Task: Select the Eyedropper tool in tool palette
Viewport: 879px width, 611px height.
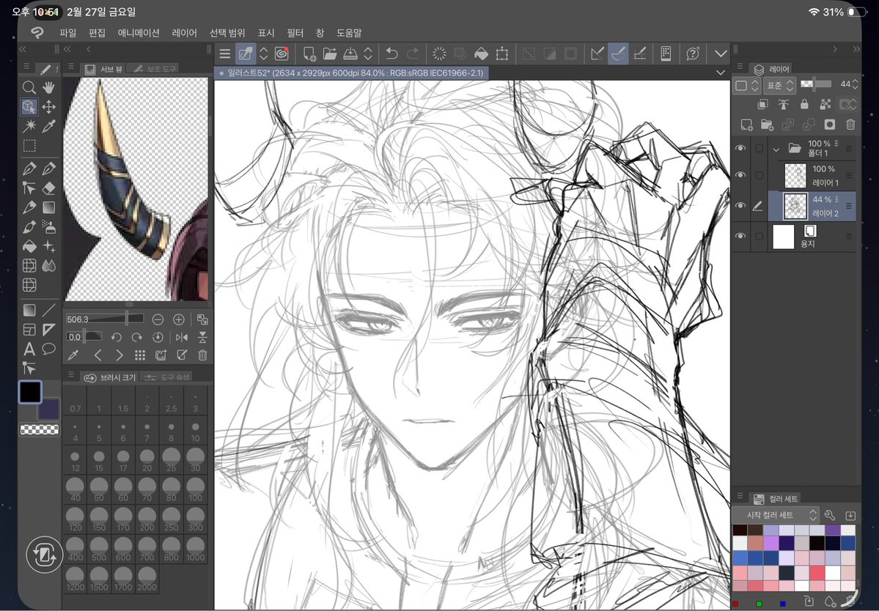Action: tap(49, 126)
